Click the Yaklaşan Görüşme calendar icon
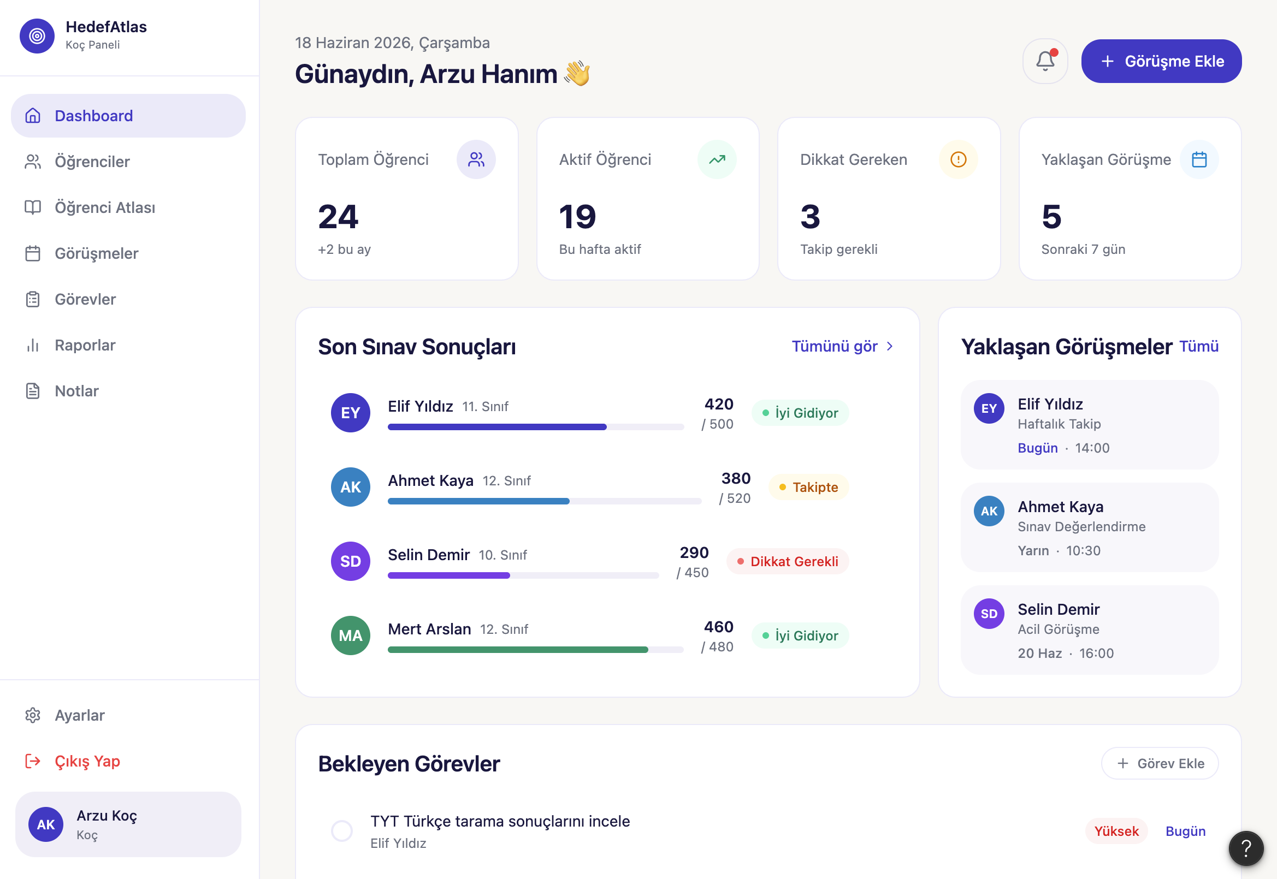Viewport: 1277px width, 879px height. pos(1199,159)
